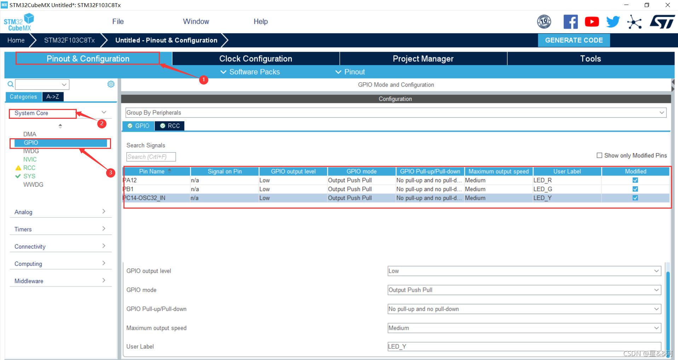Image resolution: width=678 pixels, height=360 pixels.
Task: Click the ST community network icon
Action: tap(634, 22)
